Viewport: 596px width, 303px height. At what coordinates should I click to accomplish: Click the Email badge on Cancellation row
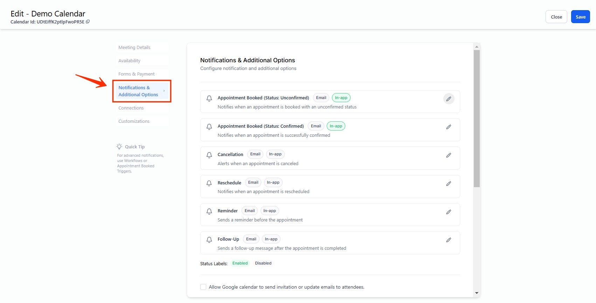(x=255, y=154)
